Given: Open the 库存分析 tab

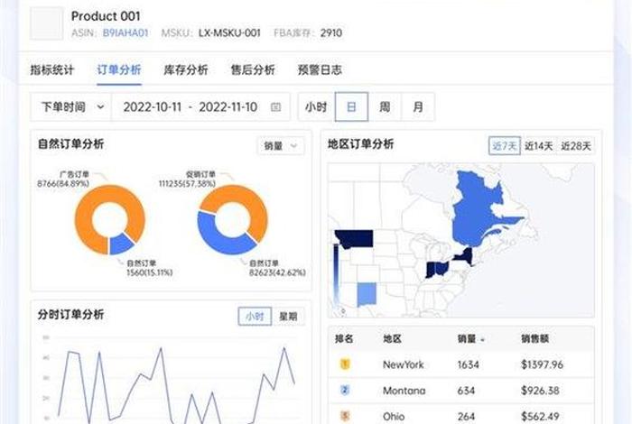Looking at the screenshot, I should [186, 69].
